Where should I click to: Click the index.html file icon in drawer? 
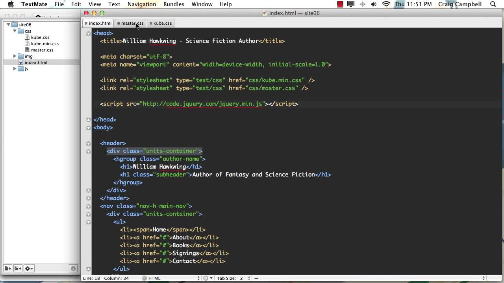tap(21, 62)
